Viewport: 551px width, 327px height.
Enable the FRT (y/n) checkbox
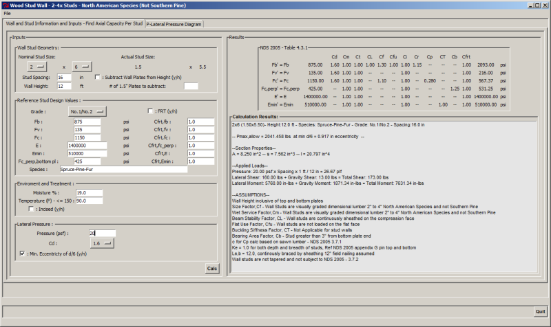point(150,111)
